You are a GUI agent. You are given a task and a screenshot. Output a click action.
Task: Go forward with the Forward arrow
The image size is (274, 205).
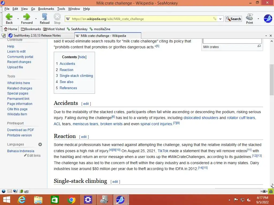(x=27, y=19)
